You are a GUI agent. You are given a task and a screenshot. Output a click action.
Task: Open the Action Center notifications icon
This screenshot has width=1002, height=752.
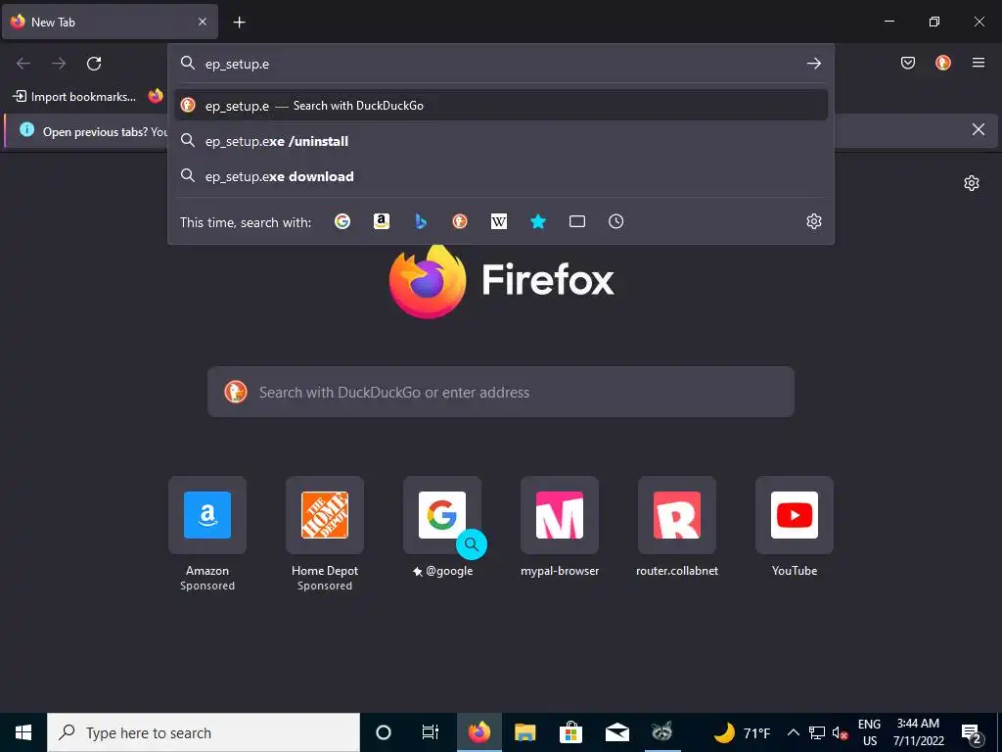click(x=972, y=732)
